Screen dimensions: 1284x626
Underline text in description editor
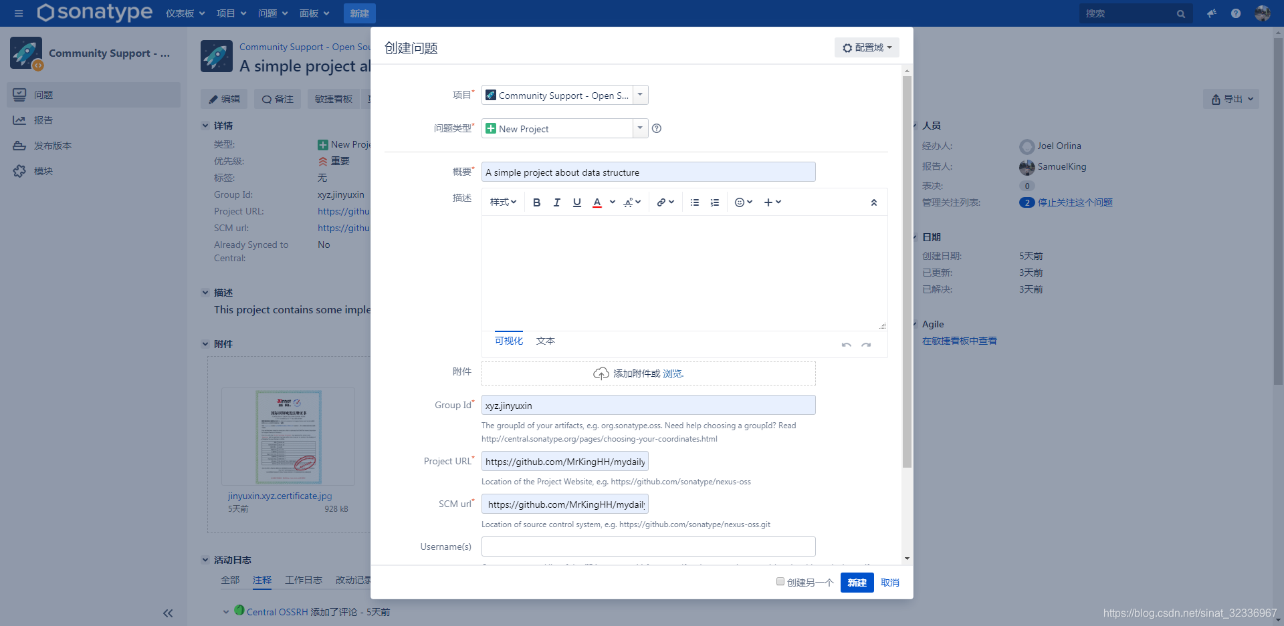[x=577, y=202]
